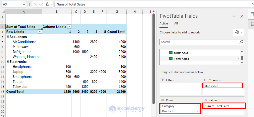Click the Filters area box
254x117 pixels.
[181, 89]
